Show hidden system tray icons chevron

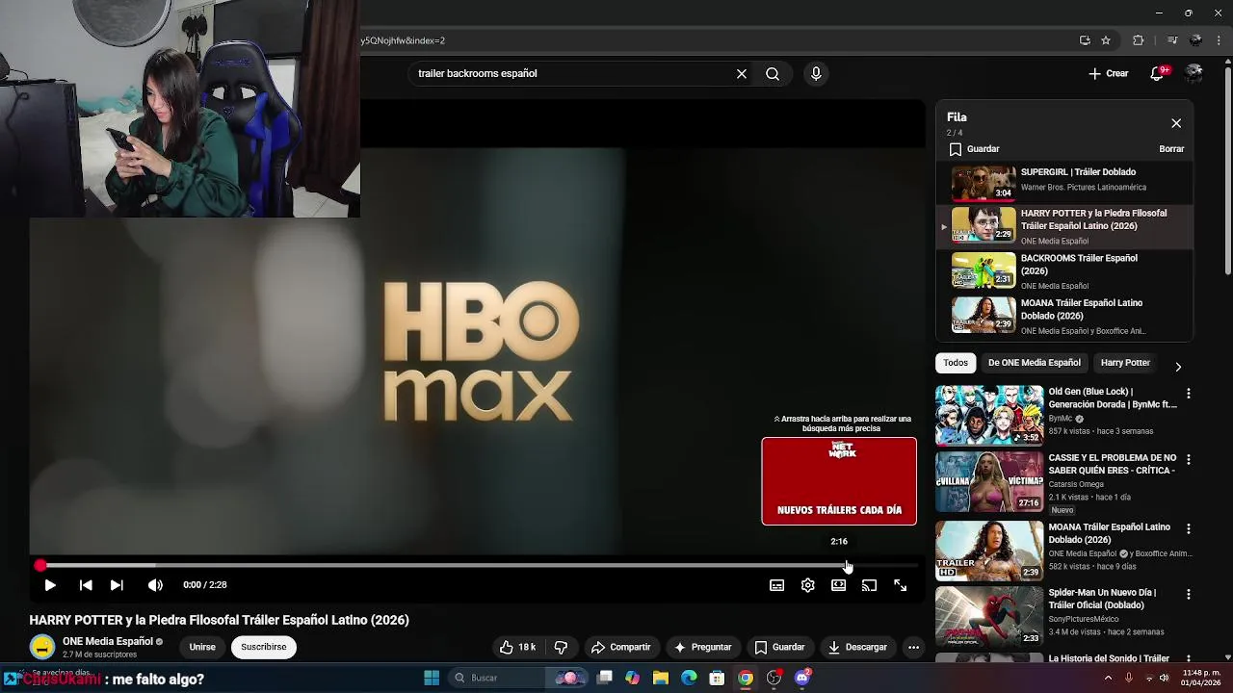coord(1108,678)
